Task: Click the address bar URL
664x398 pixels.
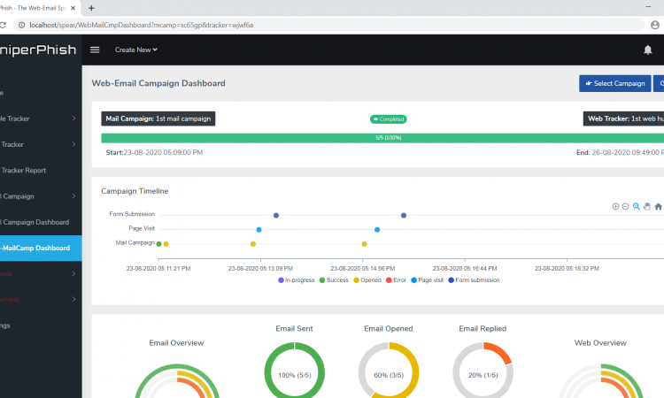Action: coord(141,25)
